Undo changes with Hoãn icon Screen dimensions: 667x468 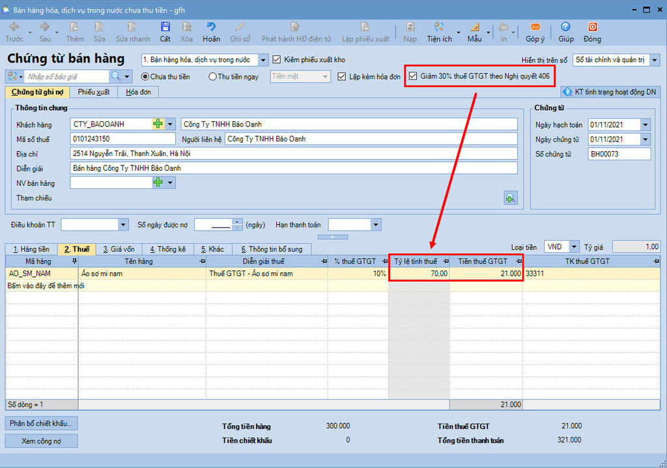pos(211,27)
